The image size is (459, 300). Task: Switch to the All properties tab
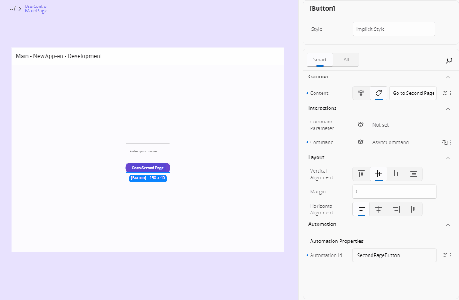(346, 60)
